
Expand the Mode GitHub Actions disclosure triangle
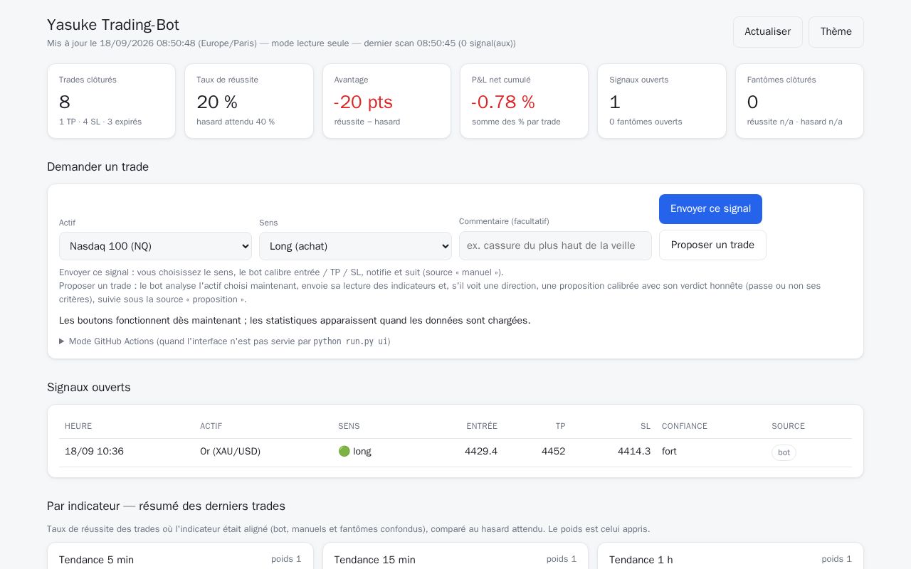point(62,341)
